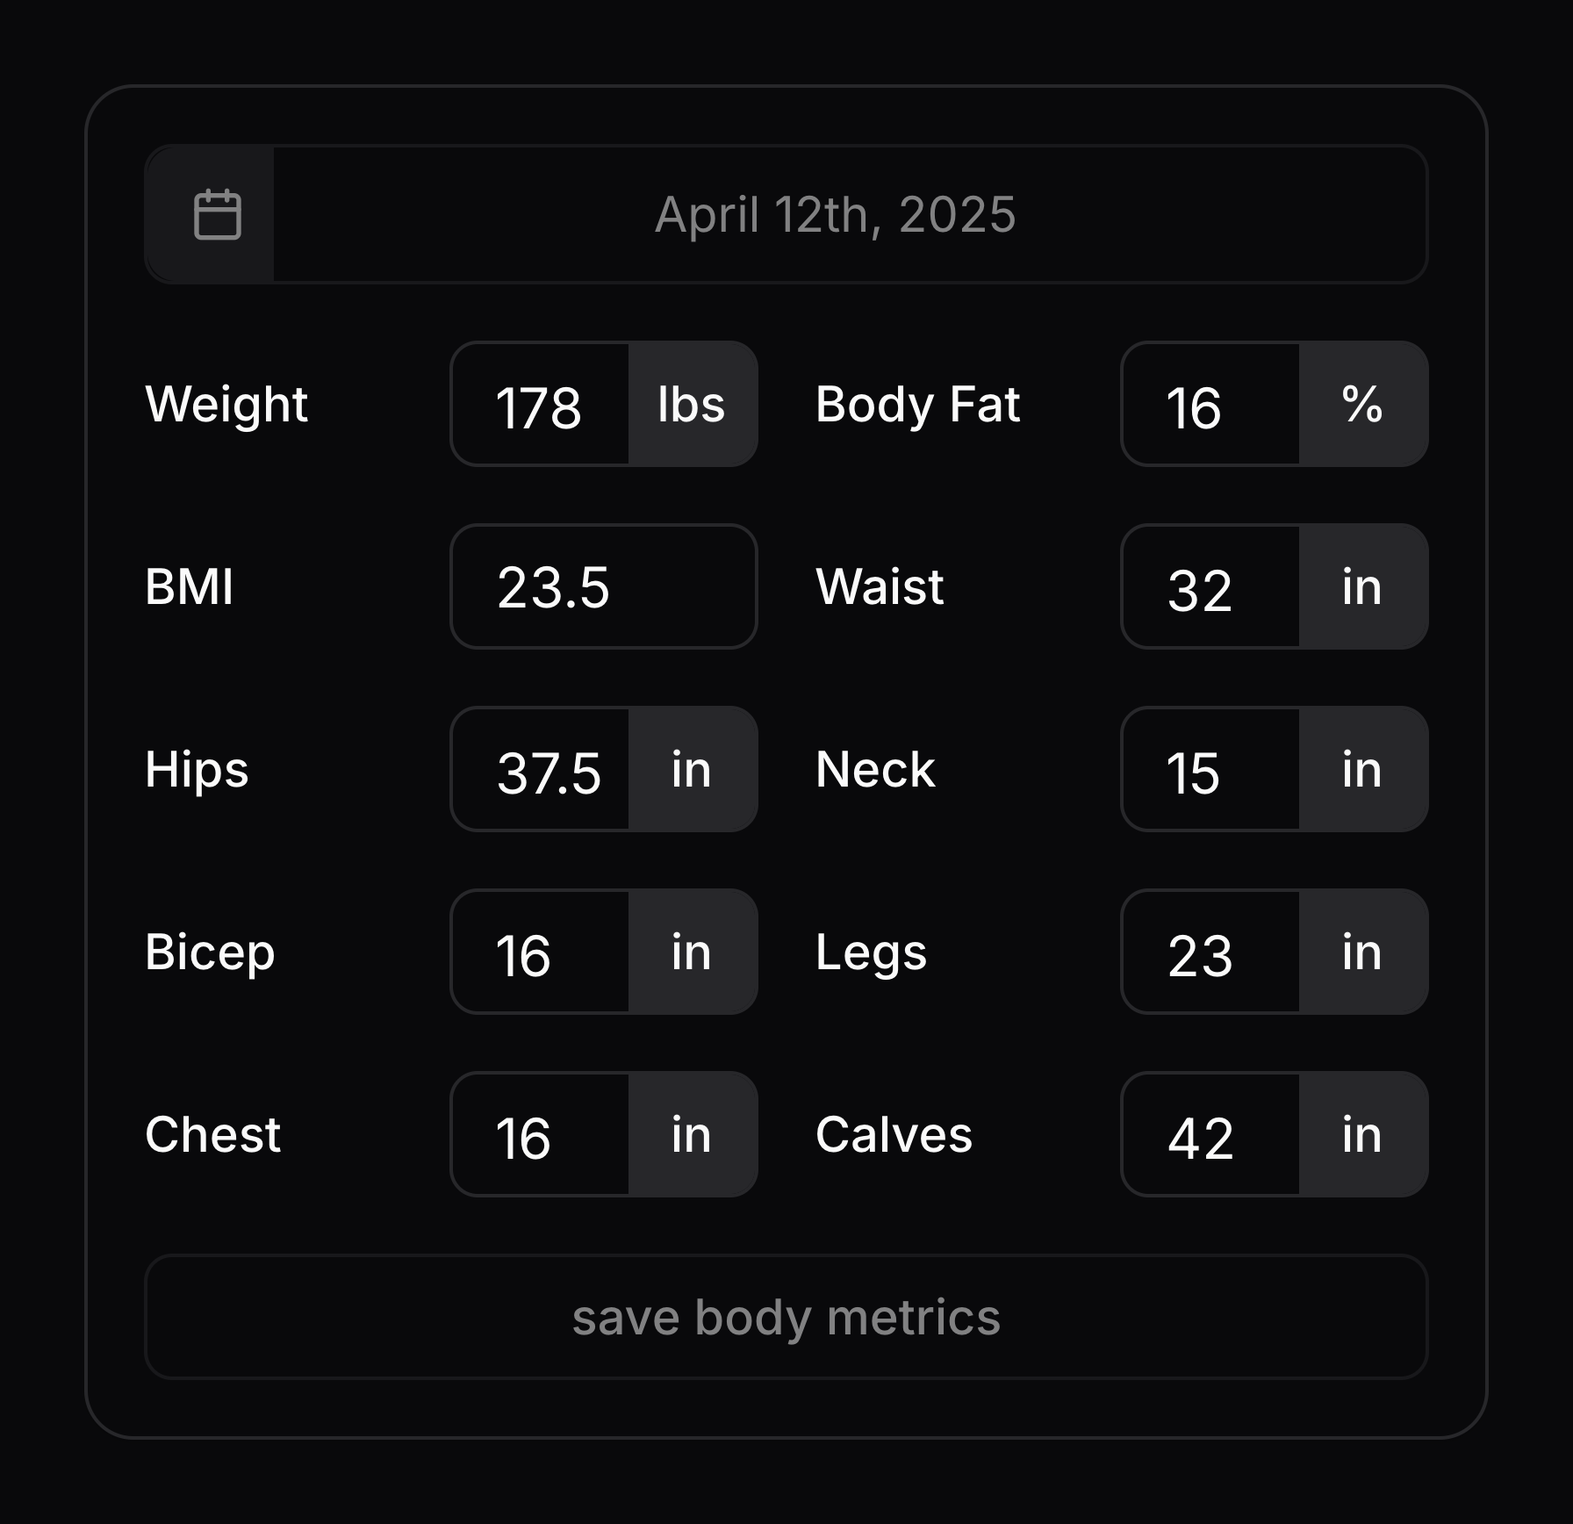
Task: Click the % unit for Body Fat
Action: (1362, 405)
